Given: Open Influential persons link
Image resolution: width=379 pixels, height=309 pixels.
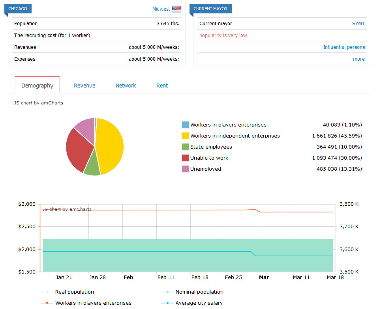Looking at the screenshot, I should (x=344, y=47).
